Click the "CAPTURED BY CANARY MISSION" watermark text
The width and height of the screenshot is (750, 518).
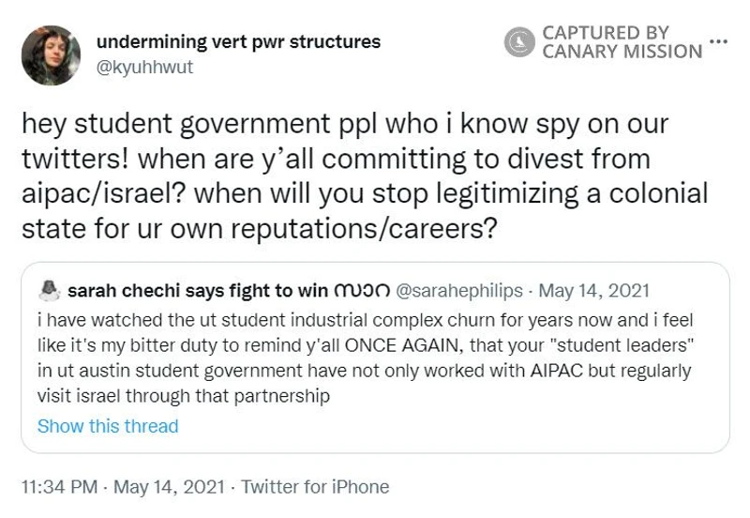tap(622, 42)
